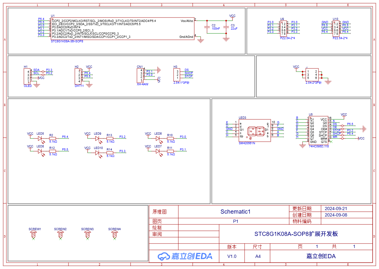This screenshot has height=269, width=379.
Task: Select the STC8G1K08A-SOP8扩展开发板 project name
Action: pos(296,234)
